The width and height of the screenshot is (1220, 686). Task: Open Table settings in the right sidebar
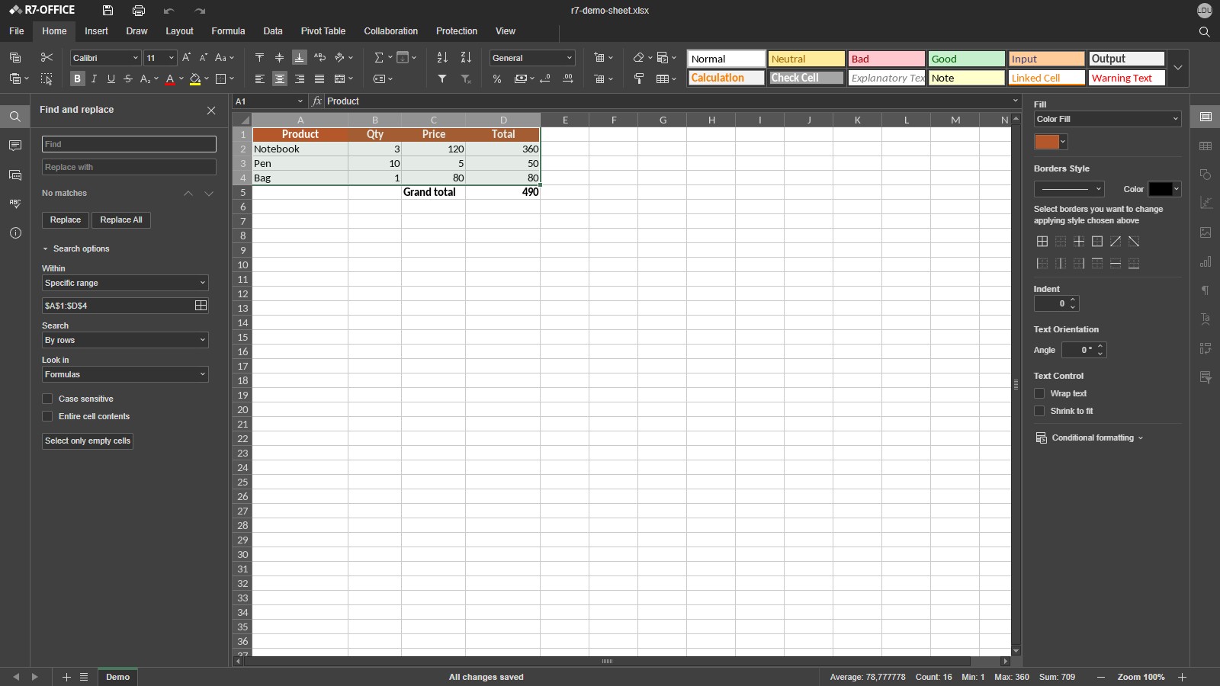[x=1206, y=146]
